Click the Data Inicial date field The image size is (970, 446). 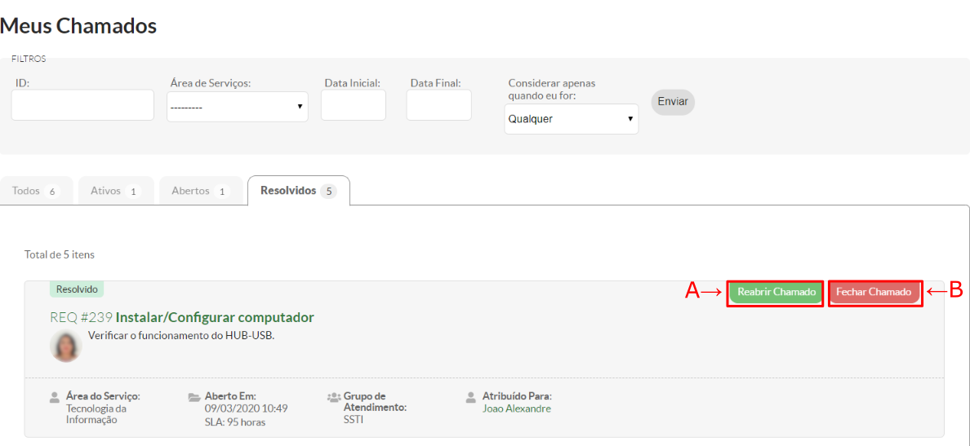353,105
